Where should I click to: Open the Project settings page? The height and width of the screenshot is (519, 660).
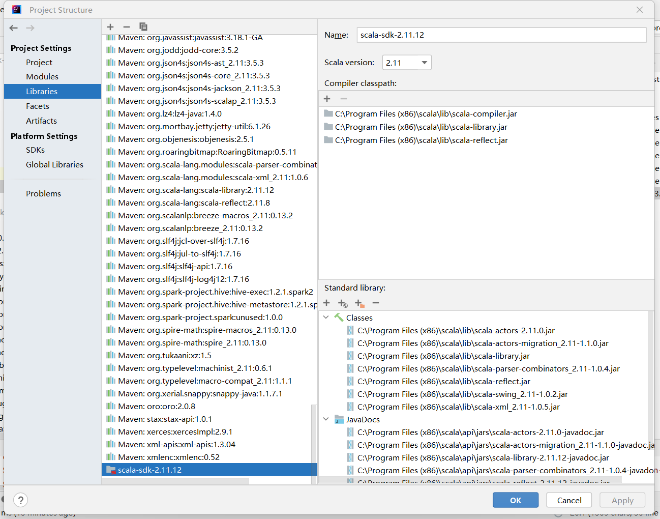(39, 62)
